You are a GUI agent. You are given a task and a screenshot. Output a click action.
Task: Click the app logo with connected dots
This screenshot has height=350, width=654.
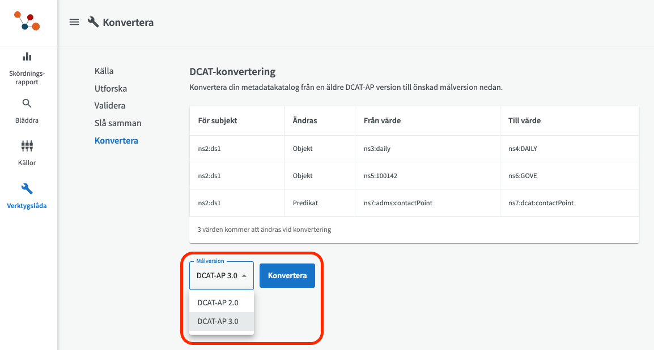point(27,21)
